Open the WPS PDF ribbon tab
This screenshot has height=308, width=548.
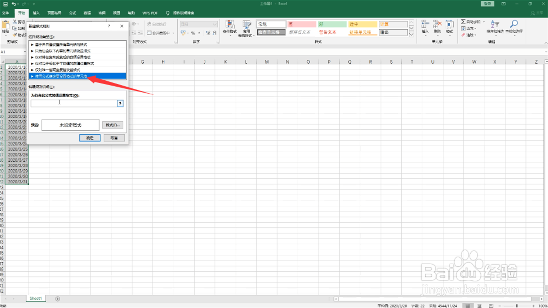[150, 13]
